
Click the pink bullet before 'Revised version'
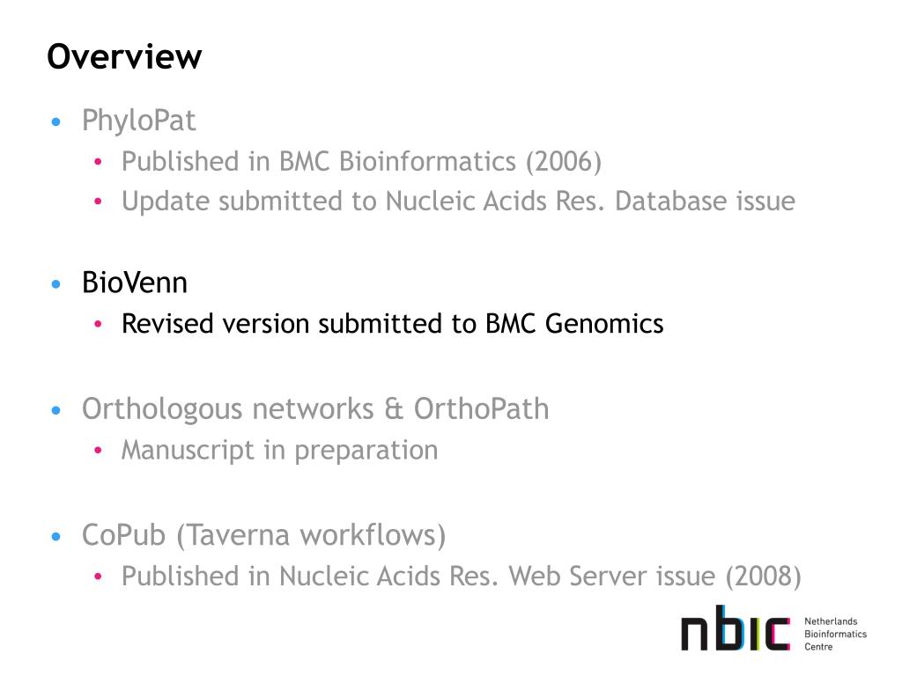pyautogui.click(x=98, y=324)
